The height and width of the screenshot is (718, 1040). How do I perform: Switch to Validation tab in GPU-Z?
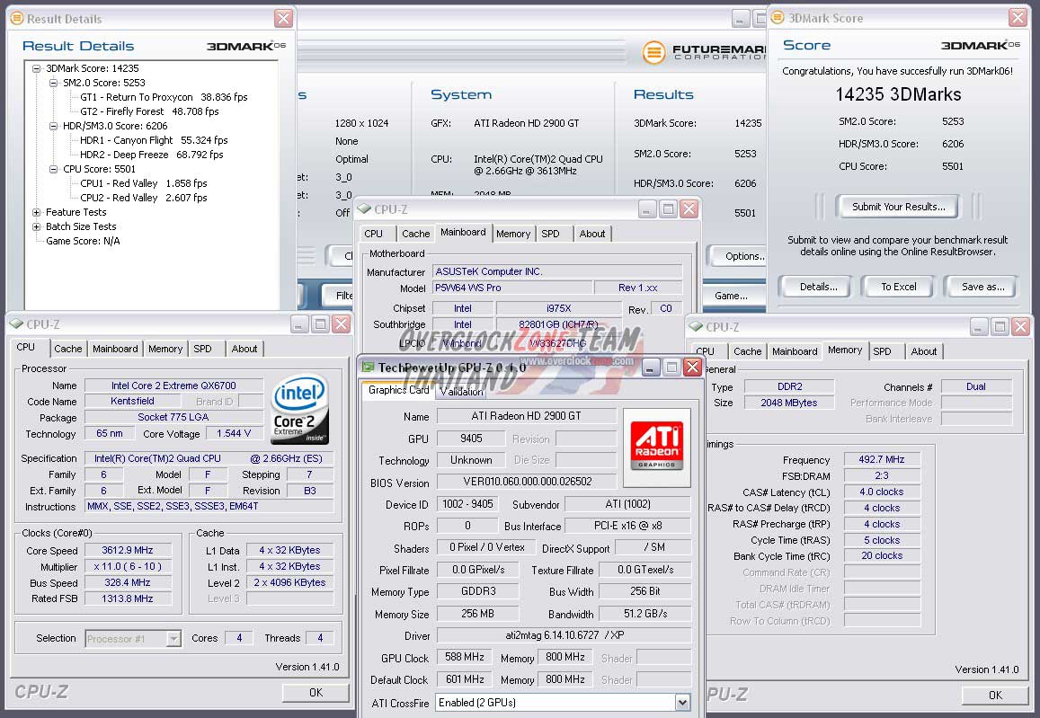pyautogui.click(x=462, y=392)
